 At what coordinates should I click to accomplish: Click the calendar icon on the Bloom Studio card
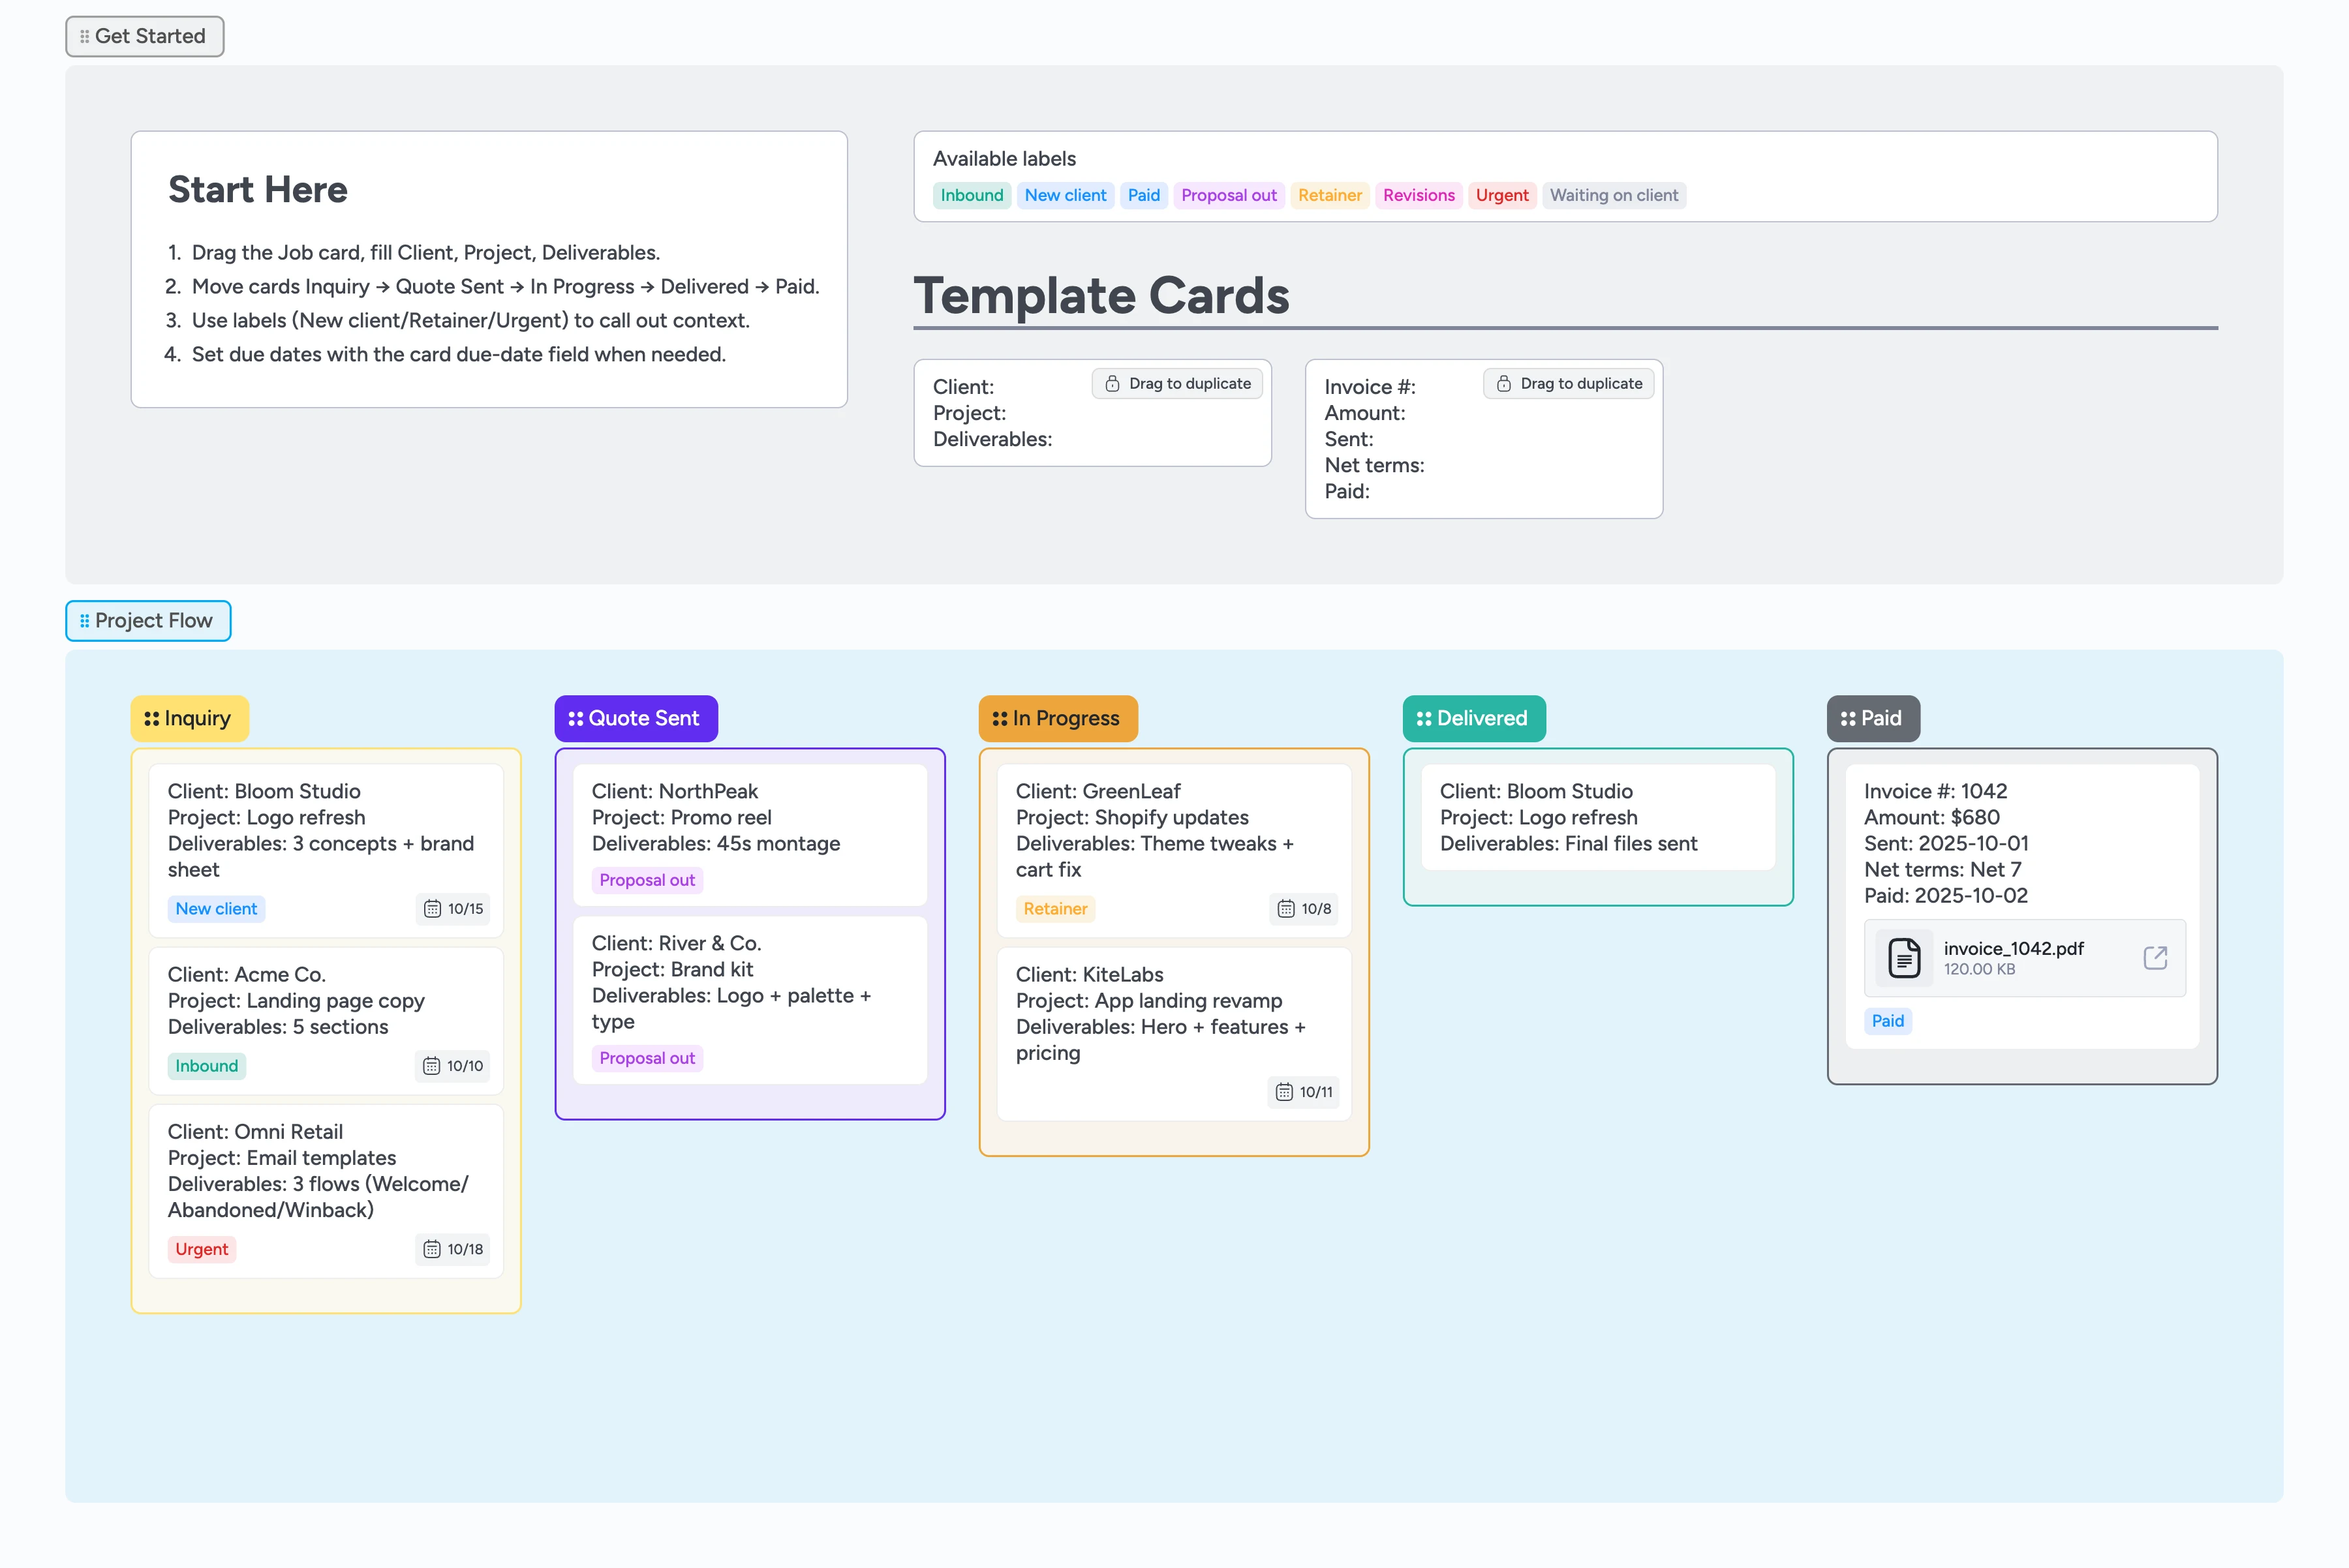point(432,909)
